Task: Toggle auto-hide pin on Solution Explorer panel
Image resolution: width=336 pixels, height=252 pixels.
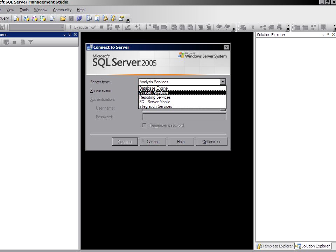Action: (x=328, y=35)
